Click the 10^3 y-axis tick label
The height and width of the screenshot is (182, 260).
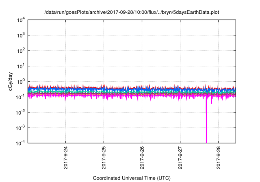pyautogui.click(x=21, y=35)
